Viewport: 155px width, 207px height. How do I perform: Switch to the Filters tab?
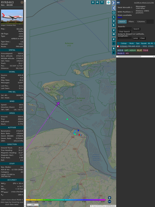131,22
